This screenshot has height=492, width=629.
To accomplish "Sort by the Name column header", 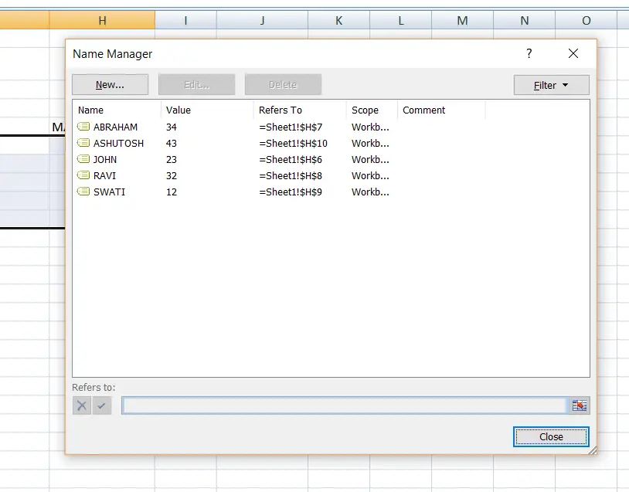I will point(117,110).
